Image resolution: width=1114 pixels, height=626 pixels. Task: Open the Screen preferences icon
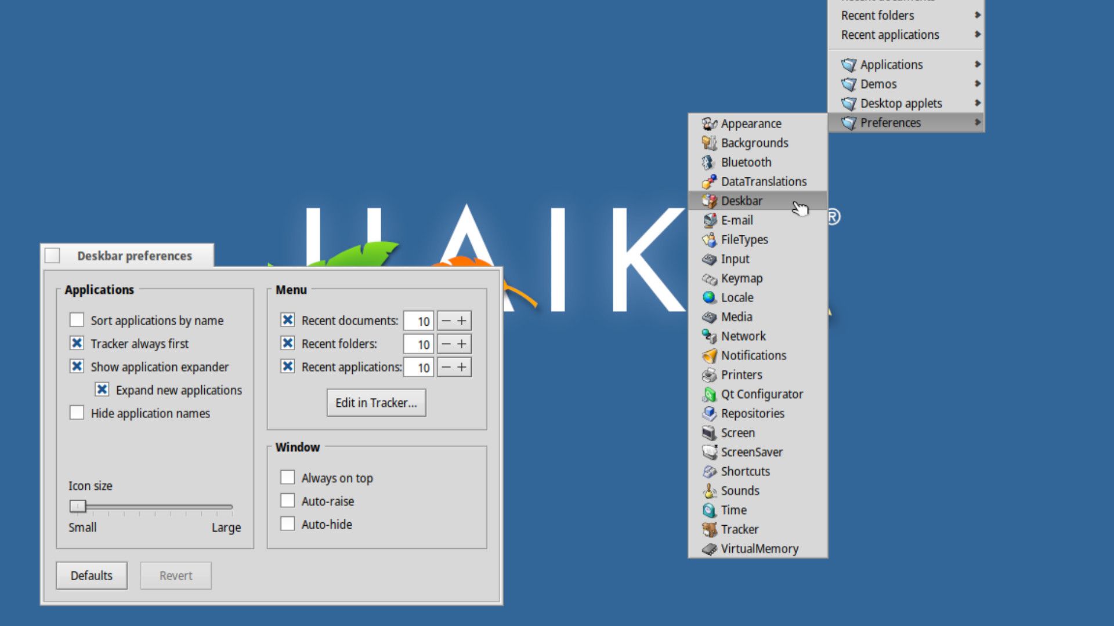[x=709, y=432]
